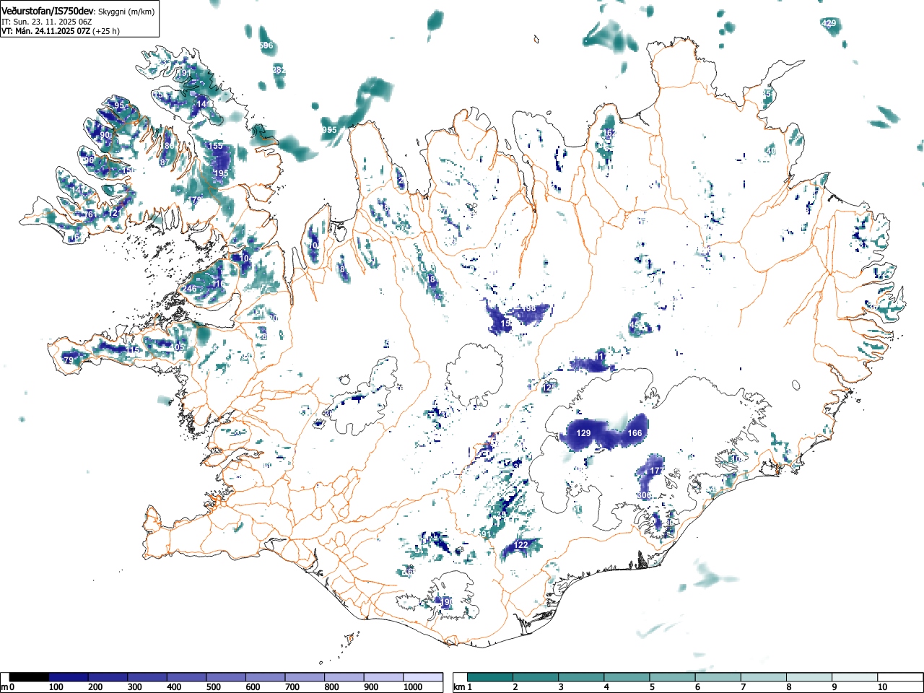The width and height of the screenshot is (924, 693).
Task: Click the 129 visibility value on the glacier
Action: point(583,433)
